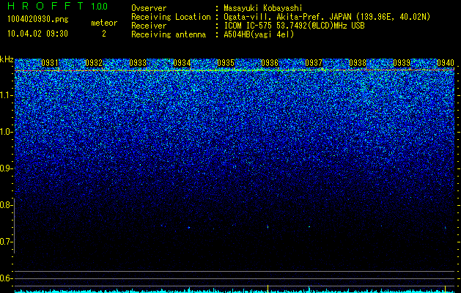The image size is (461, 293).
Task: Click the 0.6 kHz axis label
Action: (x=7, y=278)
